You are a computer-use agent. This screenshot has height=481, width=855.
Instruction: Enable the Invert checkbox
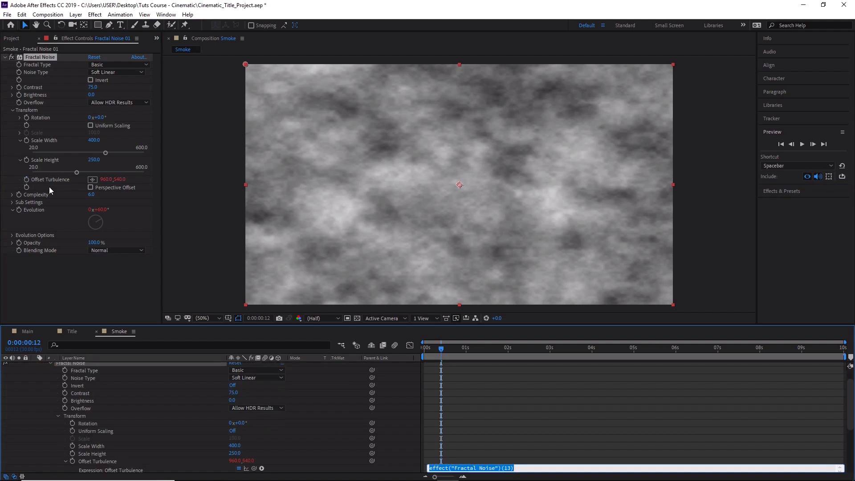click(x=90, y=80)
